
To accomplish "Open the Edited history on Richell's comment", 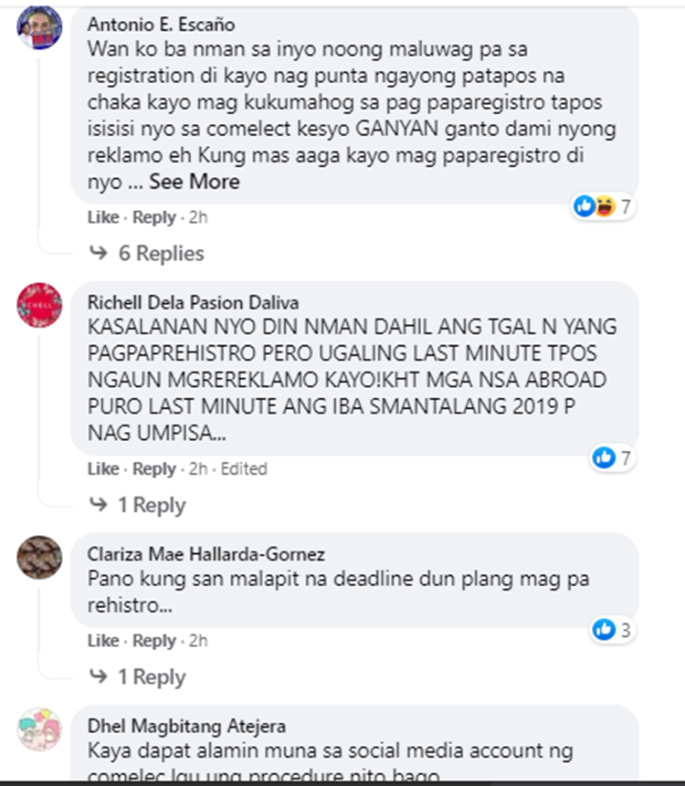I will tap(244, 468).
